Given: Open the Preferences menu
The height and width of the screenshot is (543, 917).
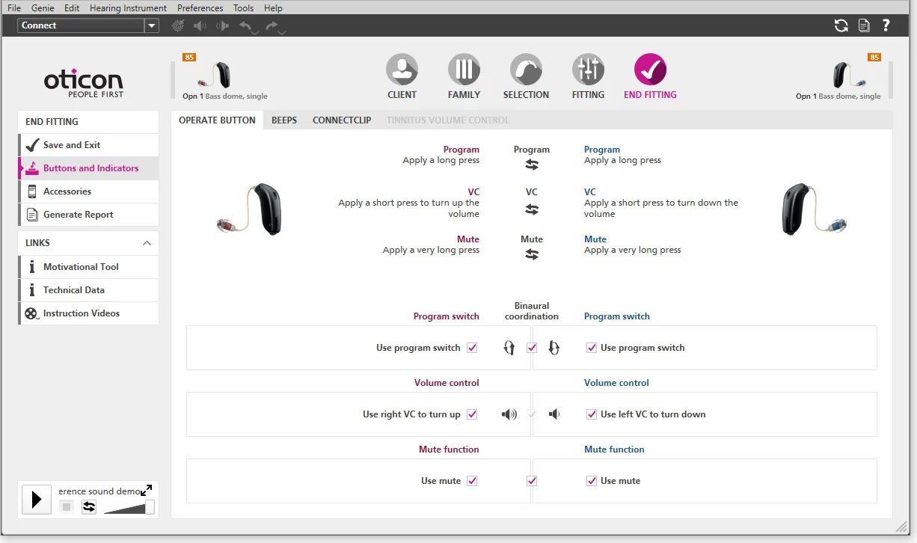Looking at the screenshot, I should 200,8.
